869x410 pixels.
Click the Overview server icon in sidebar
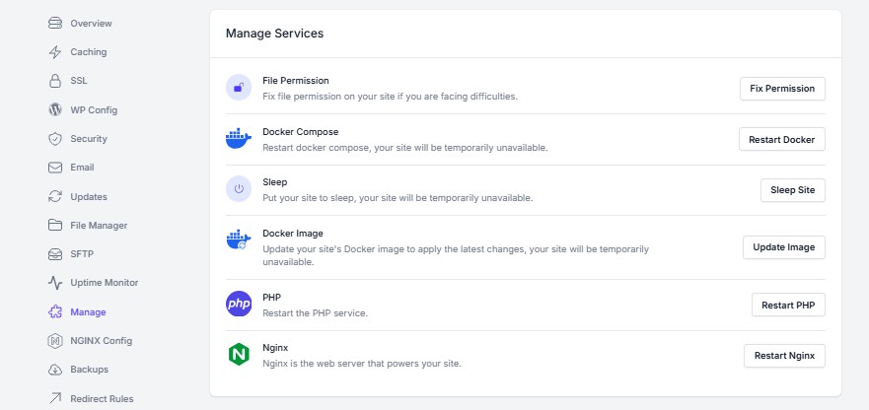pyautogui.click(x=55, y=24)
